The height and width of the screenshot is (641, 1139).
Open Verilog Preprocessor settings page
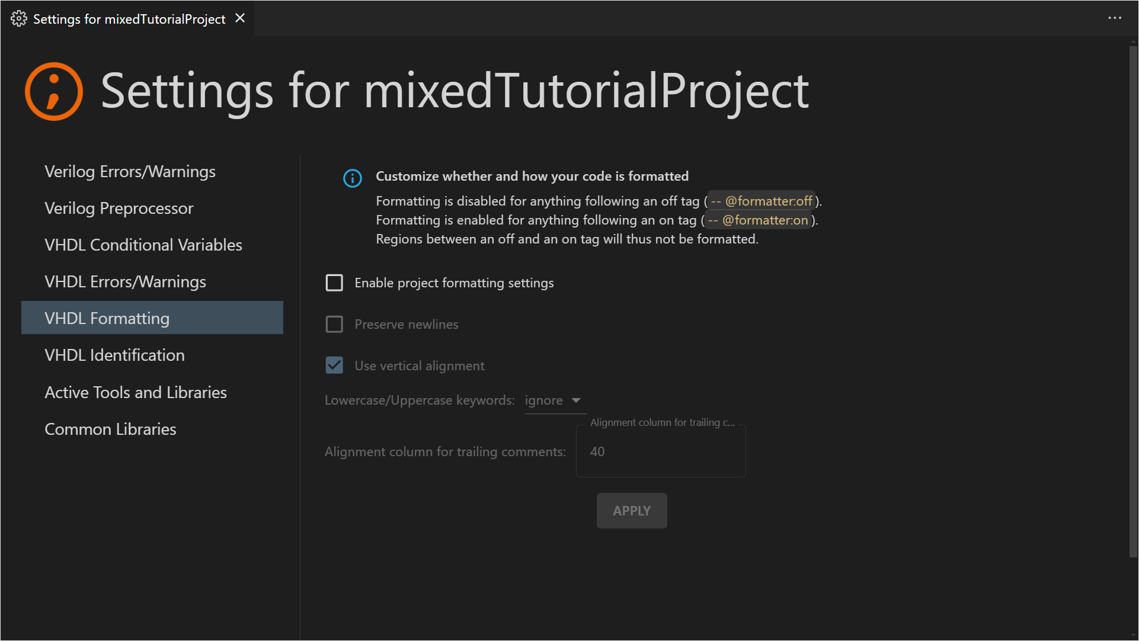[x=119, y=209]
